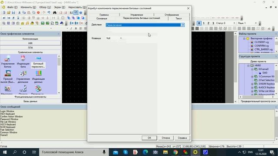This screenshot has height=156, width=278.
Task: Confirm the dialog with OK
Action: click(149, 138)
